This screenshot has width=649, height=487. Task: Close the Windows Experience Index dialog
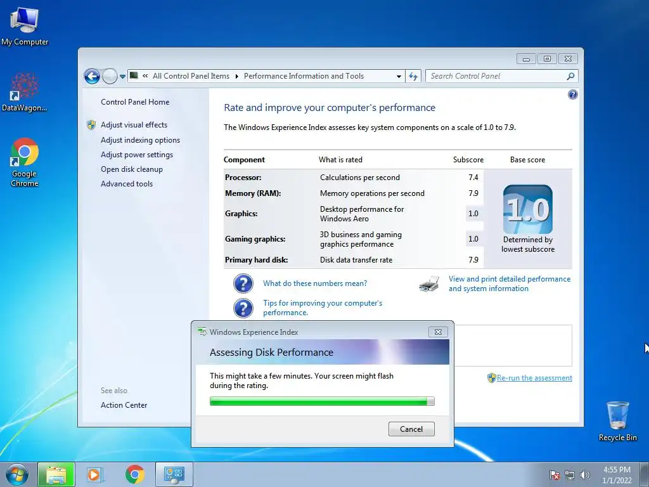point(439,332)
